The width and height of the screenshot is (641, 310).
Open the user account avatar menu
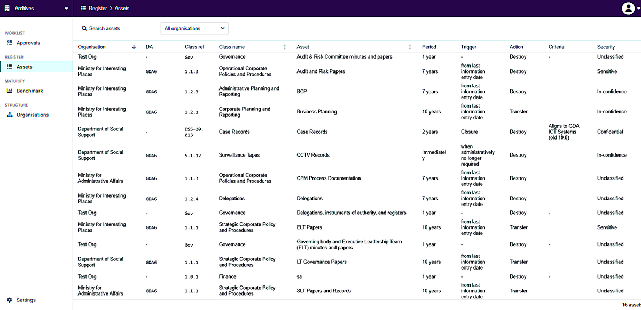(x=628, y=9)
